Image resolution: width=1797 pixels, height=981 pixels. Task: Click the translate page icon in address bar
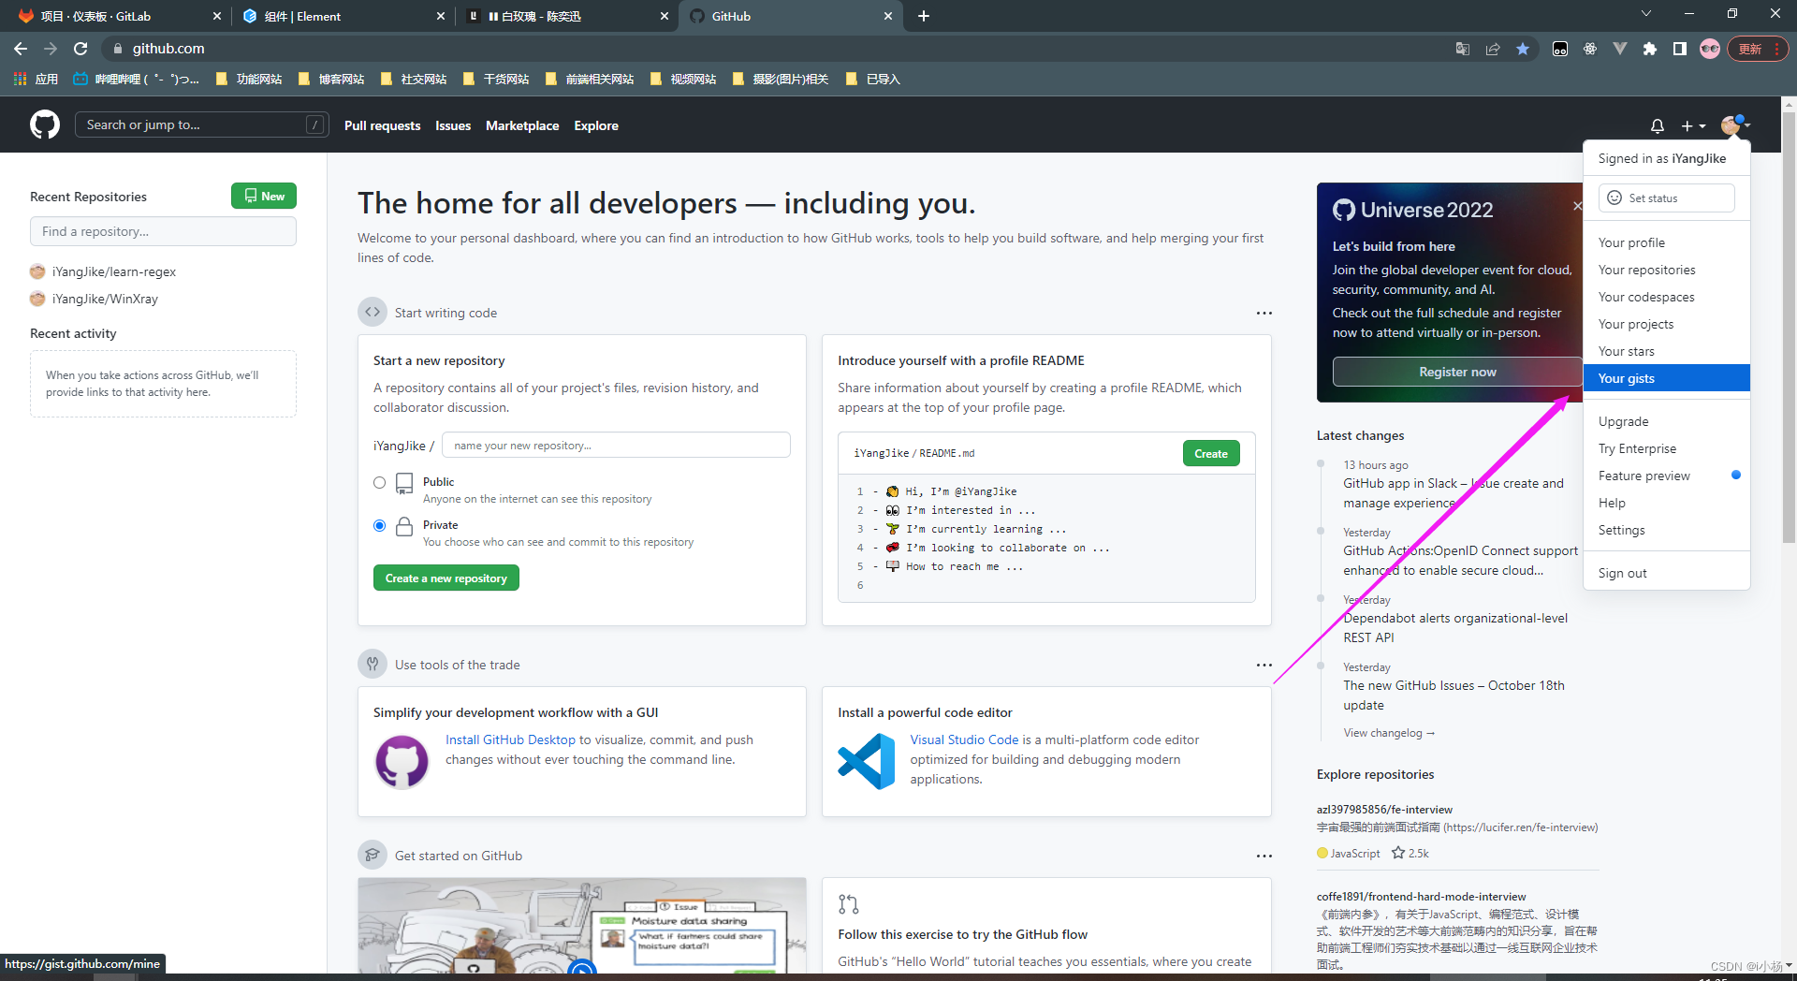pos(1462,49)
